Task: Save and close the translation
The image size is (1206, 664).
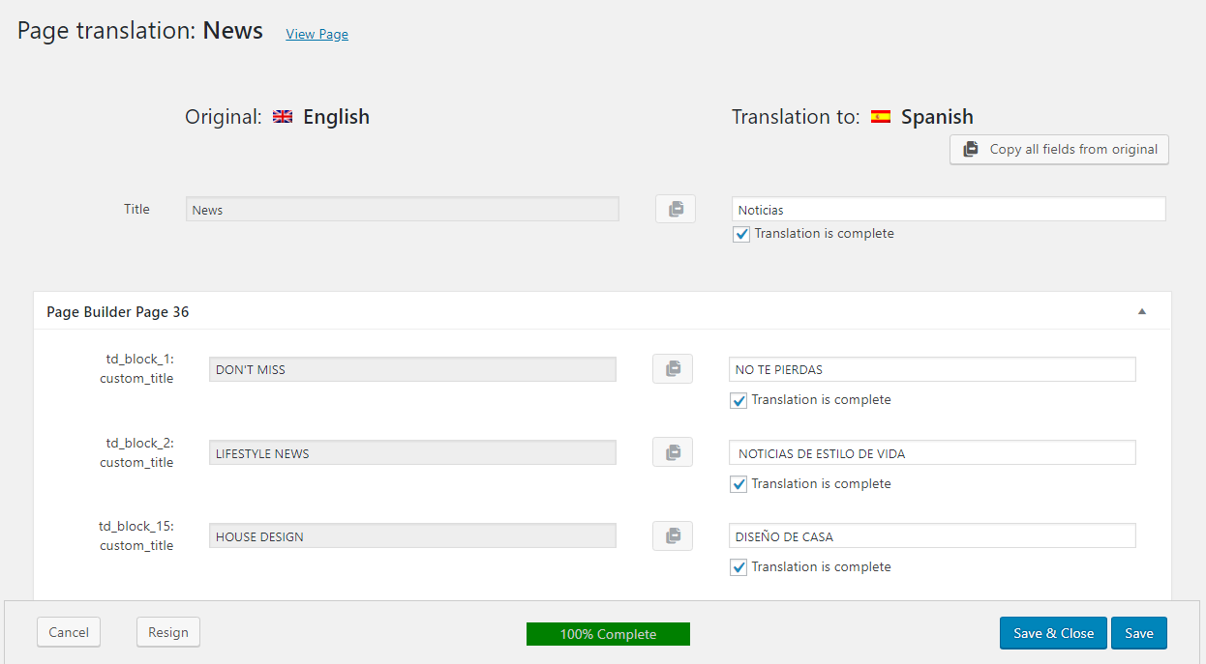Action: coord(1054,633)
